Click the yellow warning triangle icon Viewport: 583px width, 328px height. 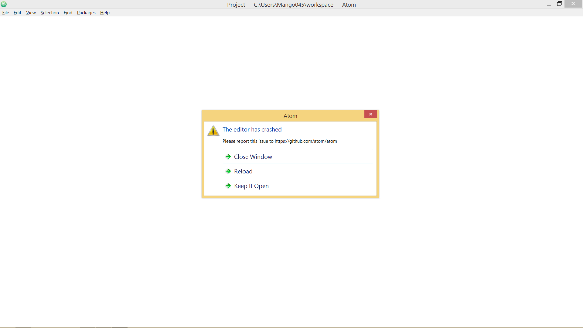click(213, 131)
